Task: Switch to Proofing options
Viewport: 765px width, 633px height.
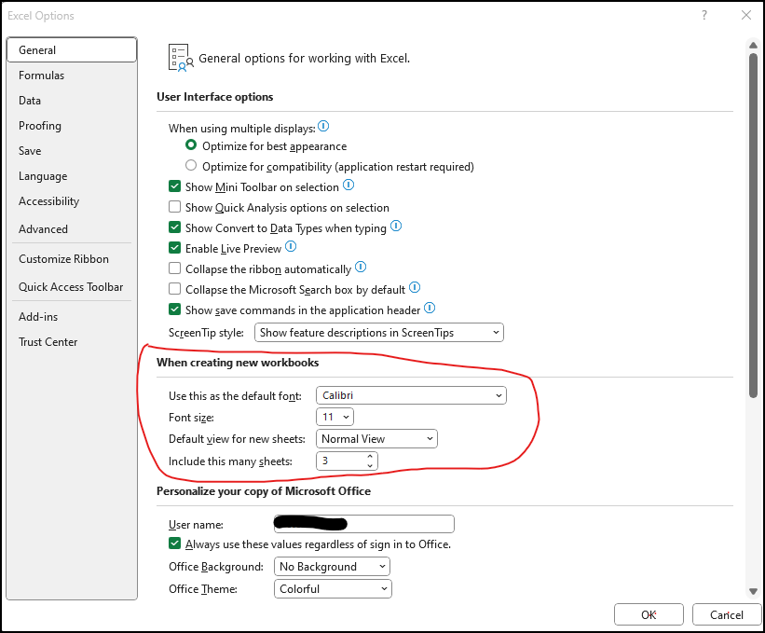Action: [72, 126]
